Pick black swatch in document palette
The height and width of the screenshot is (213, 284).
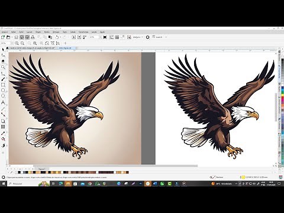tap(19, 172)
